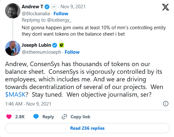Open the $MASK cashtag link
174x137 pixels.
(x=15, y=95)
